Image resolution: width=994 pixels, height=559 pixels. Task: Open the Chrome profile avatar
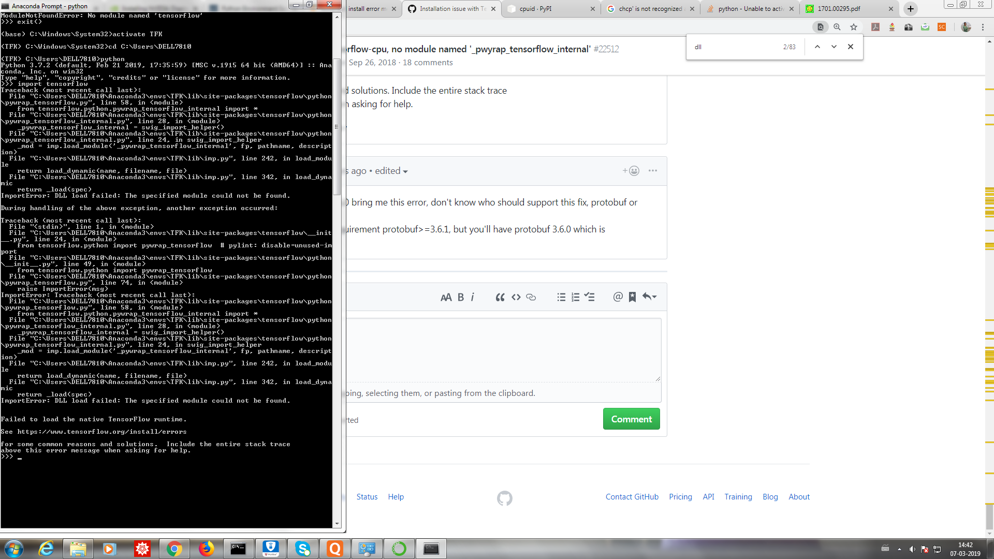(x=966, y=27)
